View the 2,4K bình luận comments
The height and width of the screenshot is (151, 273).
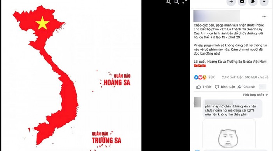[x=232, y=77]
